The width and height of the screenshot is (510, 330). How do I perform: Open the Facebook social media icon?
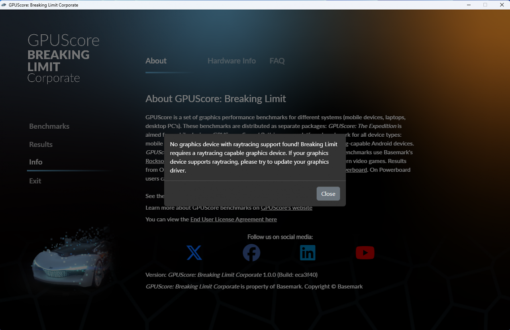click(x=251, y=253)
